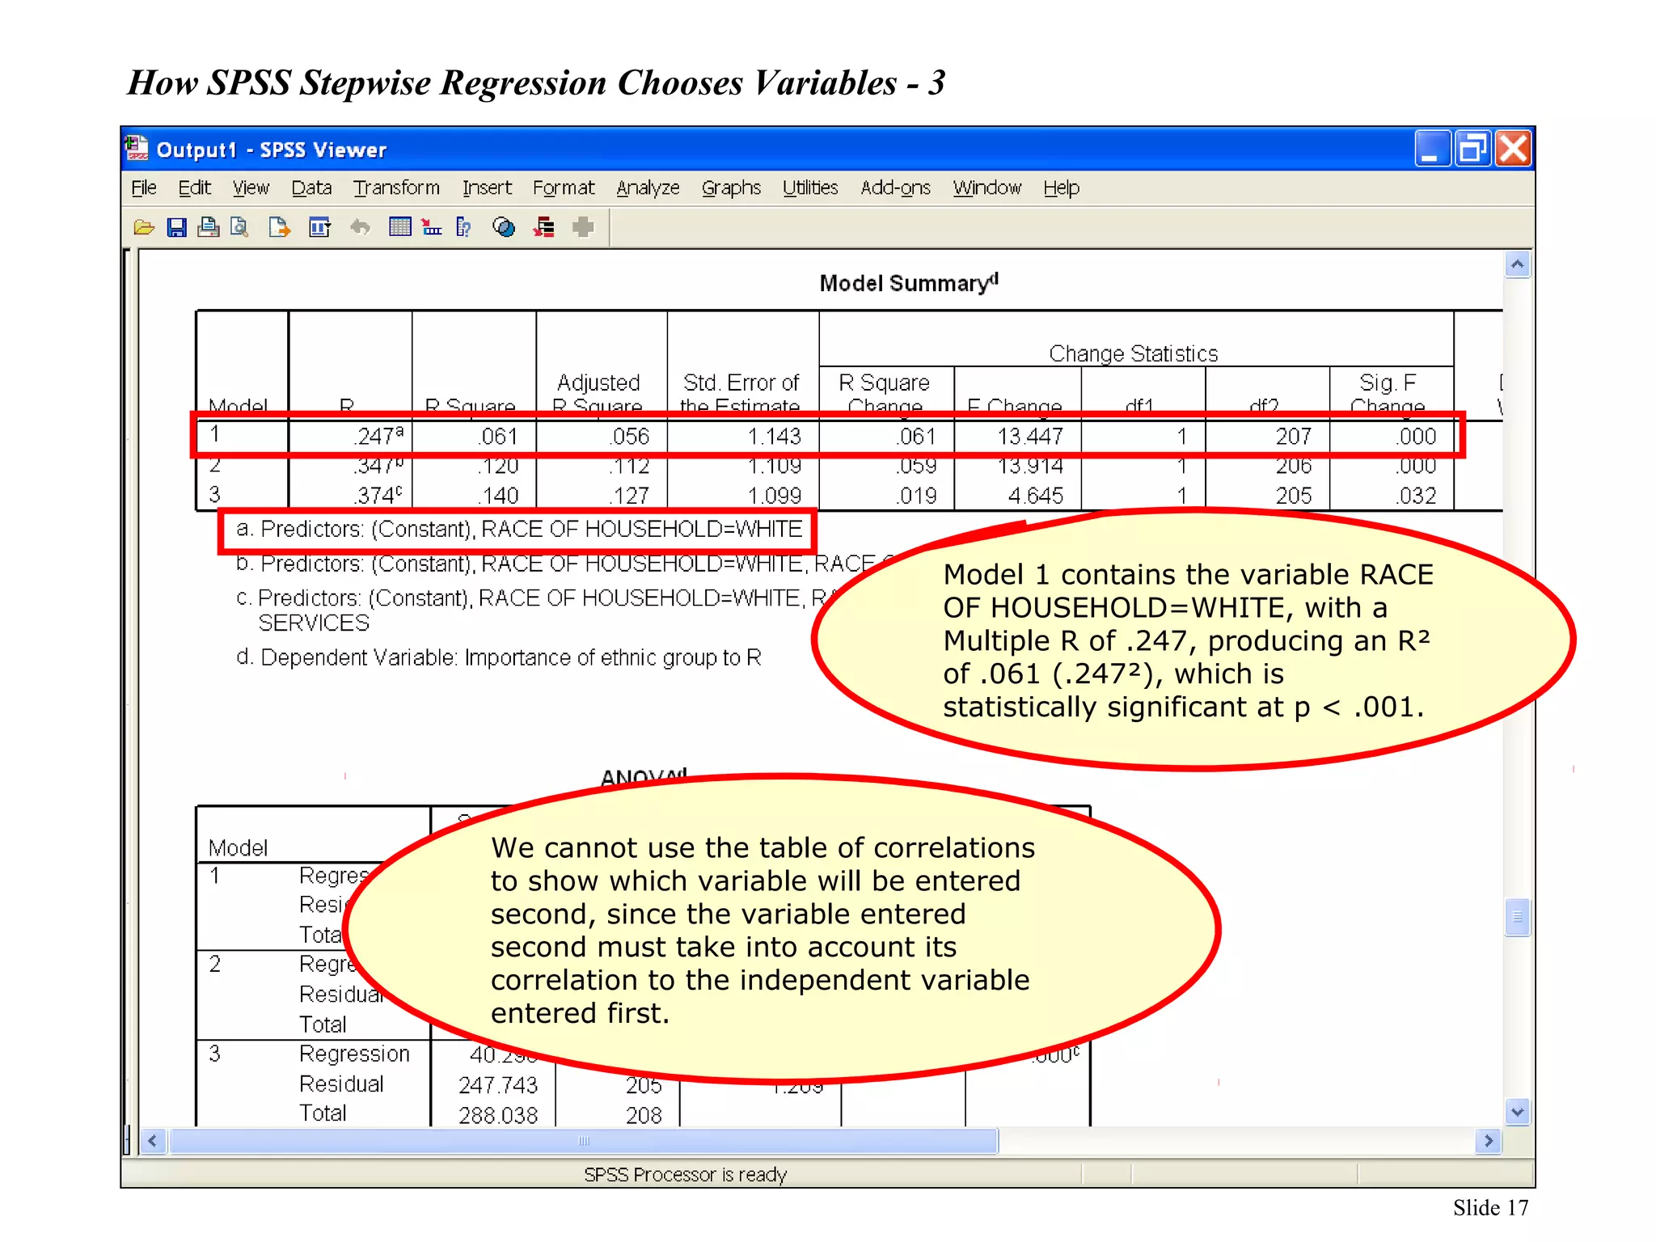This screenshot has width=1656, height=1242.
Task: Click the Undo arrow icon
Action: [x=360, y=228]
